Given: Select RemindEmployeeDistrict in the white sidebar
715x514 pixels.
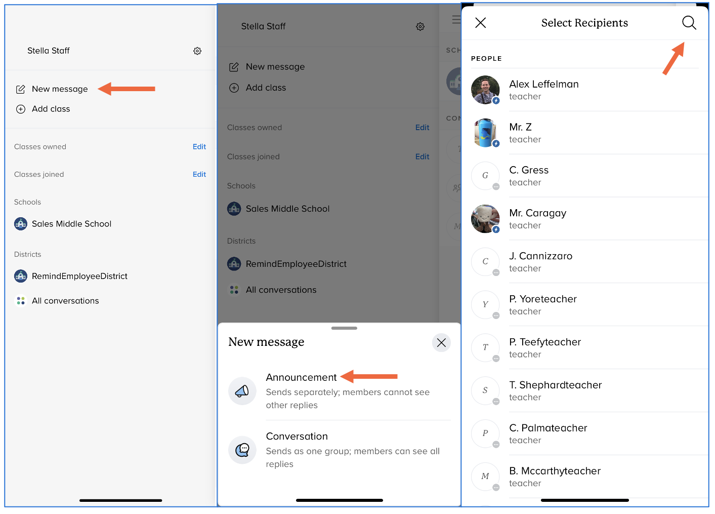Looking at the screenshot, I should 79,276.
